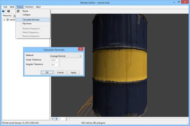This screenshot has height=126, width=190.
Task: Click the frame number spinner arrows
Action: pyautogui.click(x=66, y=119)
